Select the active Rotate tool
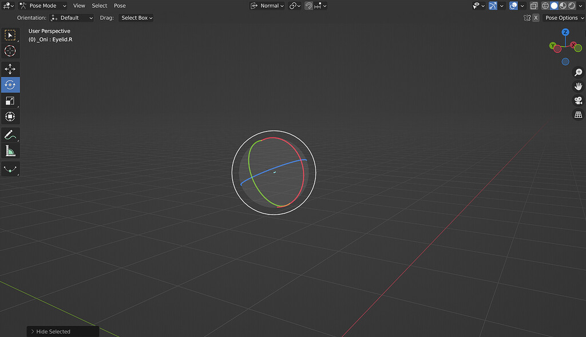This screenshot has height=337, width=586. (10, 85)
